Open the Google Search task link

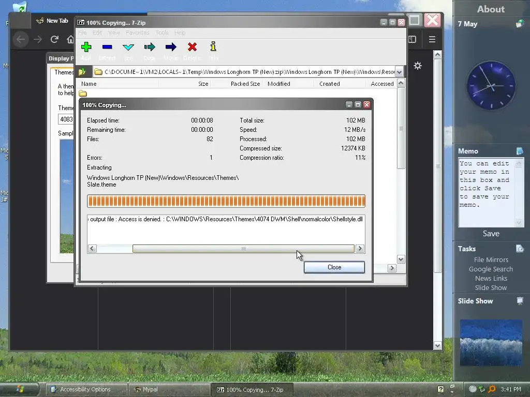point(491,269)
